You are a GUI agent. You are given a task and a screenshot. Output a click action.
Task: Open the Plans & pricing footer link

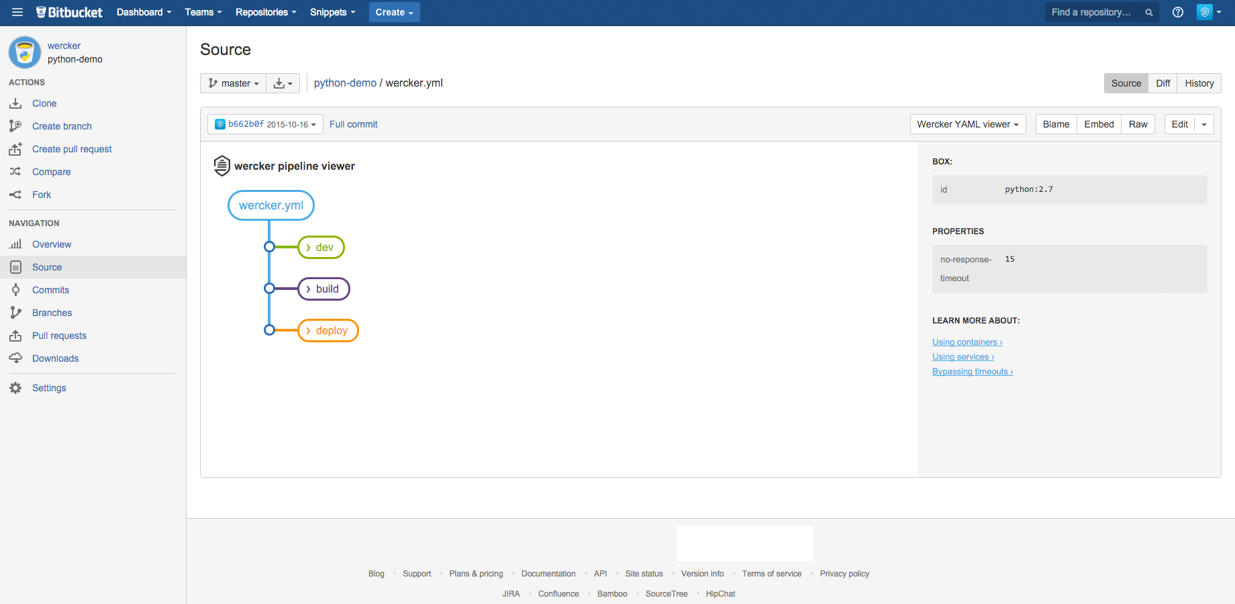(476, 574)
